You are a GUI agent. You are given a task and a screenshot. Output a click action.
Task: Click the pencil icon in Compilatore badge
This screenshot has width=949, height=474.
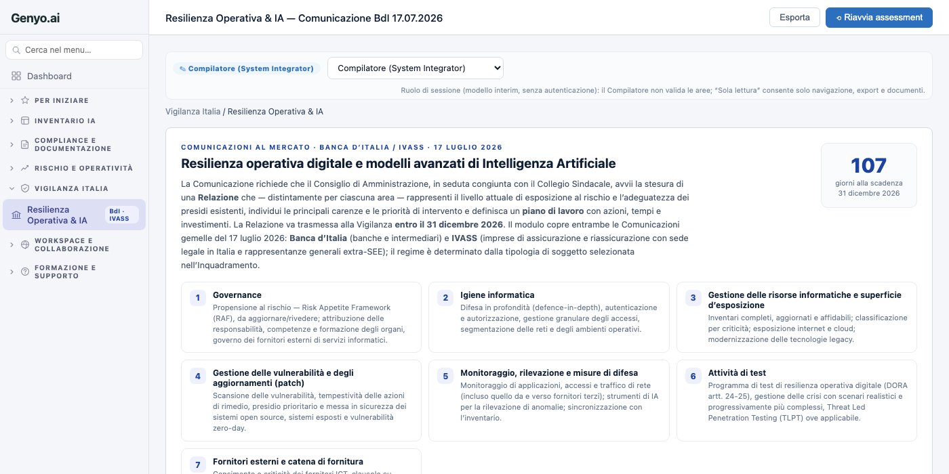pyautogui.click(x=182, y=68)
